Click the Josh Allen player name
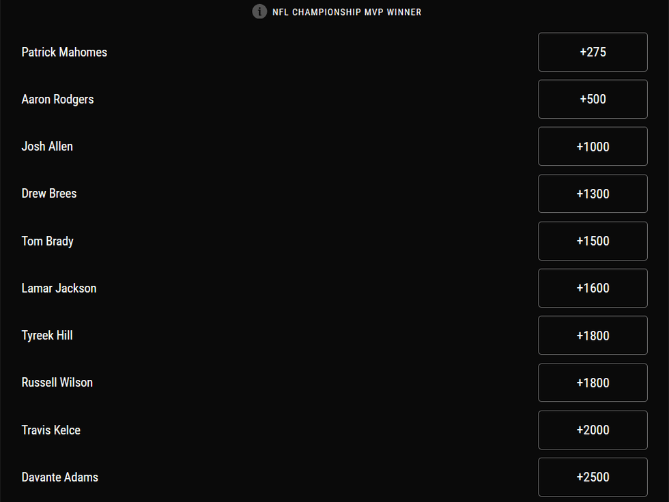 click(47, 146)
